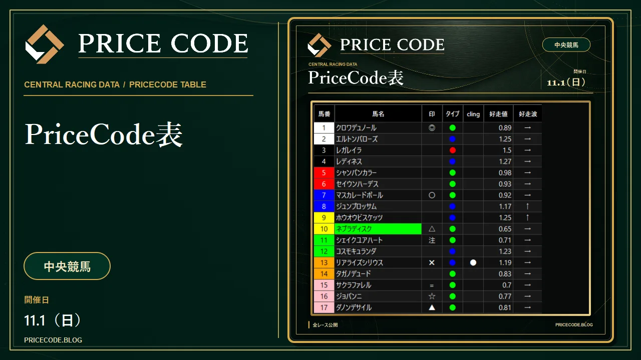
Task: Click the 印 column header
Action: [x=432, y=114]
